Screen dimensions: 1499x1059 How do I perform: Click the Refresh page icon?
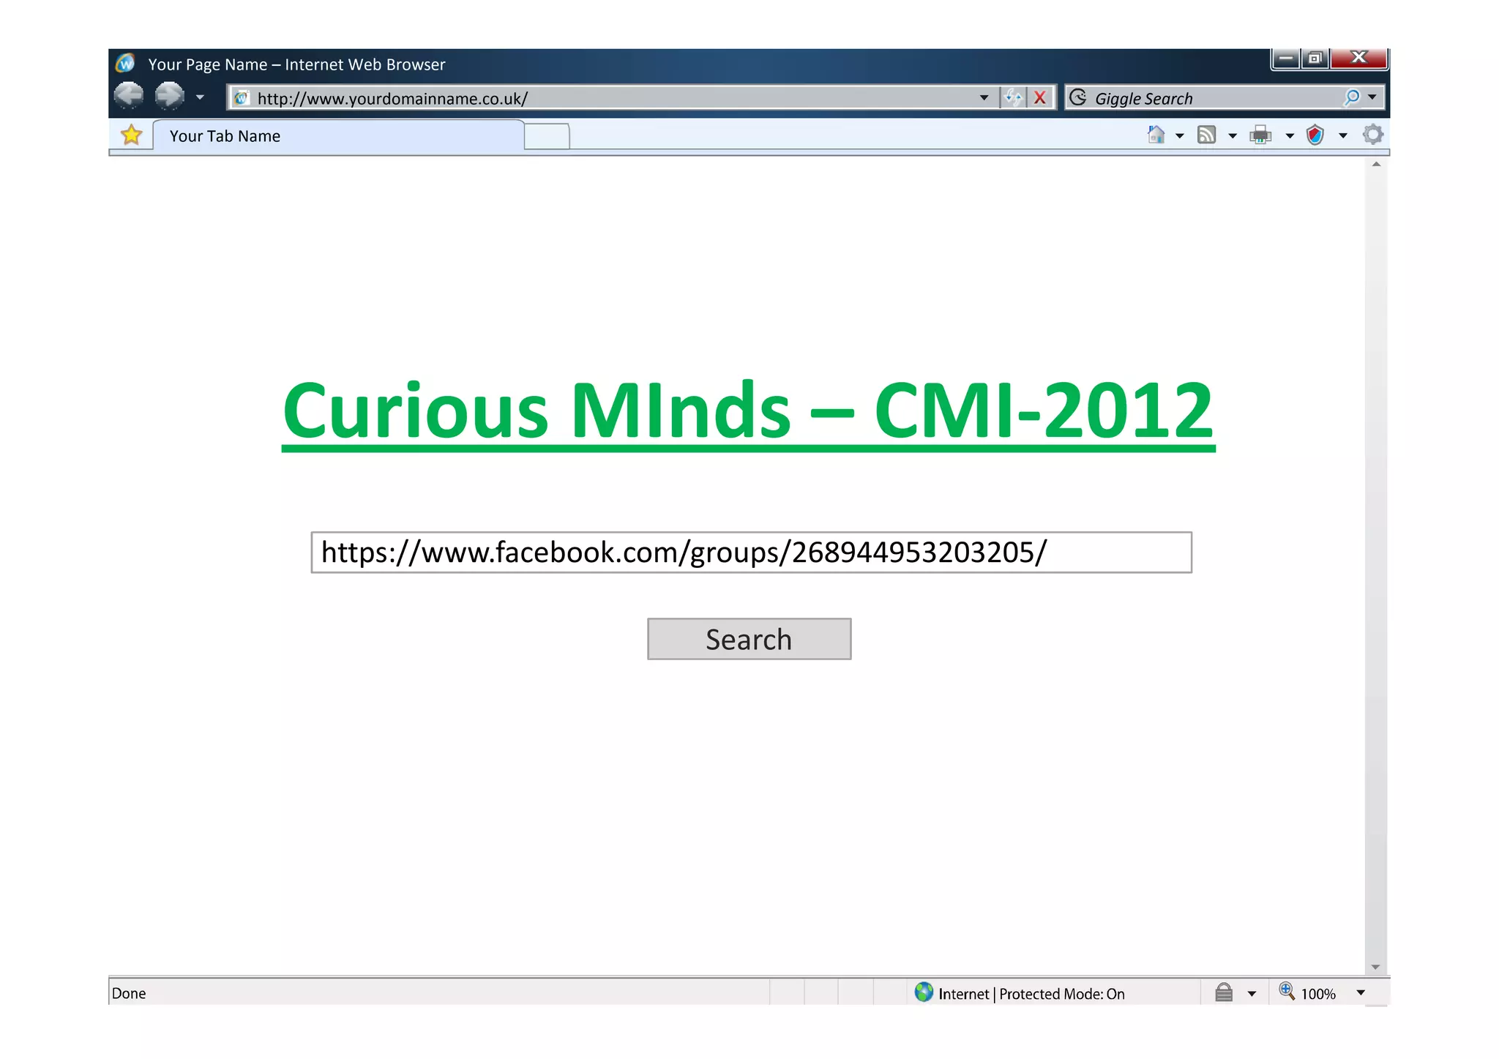click(1014, 97)
